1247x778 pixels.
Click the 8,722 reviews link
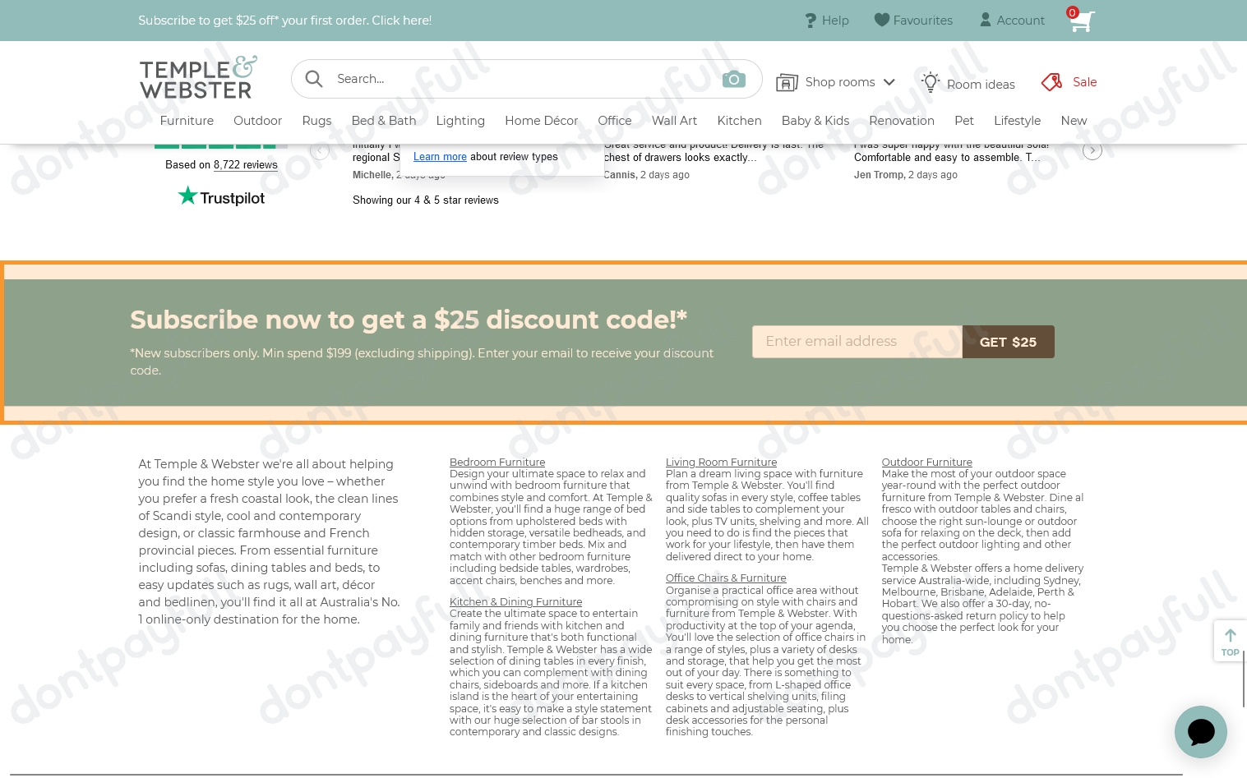click(x=245, y=165)
